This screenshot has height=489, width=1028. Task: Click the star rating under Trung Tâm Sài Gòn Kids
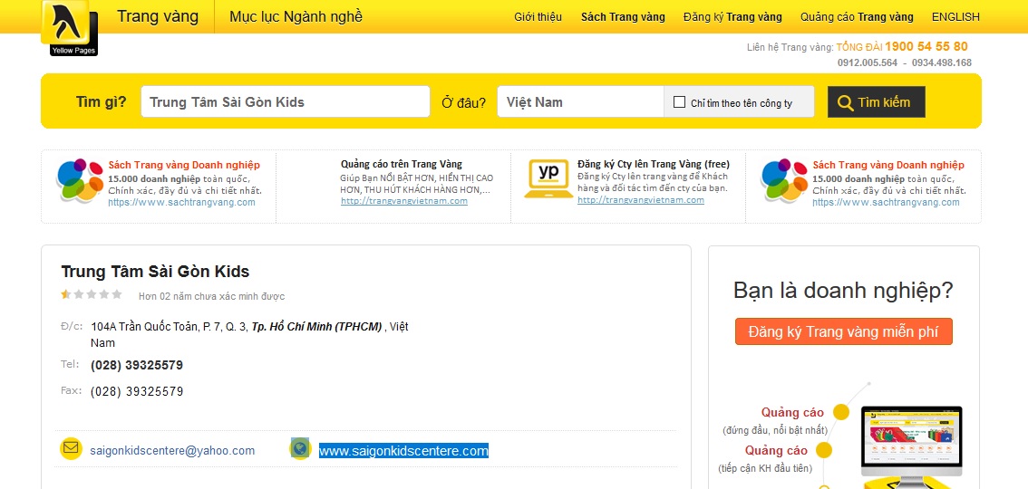coord(92,294)
